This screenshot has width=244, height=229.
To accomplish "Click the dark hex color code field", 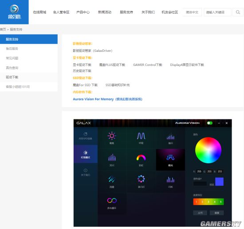I will tap(200, 183).
